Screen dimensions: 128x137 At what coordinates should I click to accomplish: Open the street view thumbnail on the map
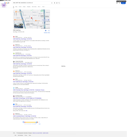tap(19, 26)
